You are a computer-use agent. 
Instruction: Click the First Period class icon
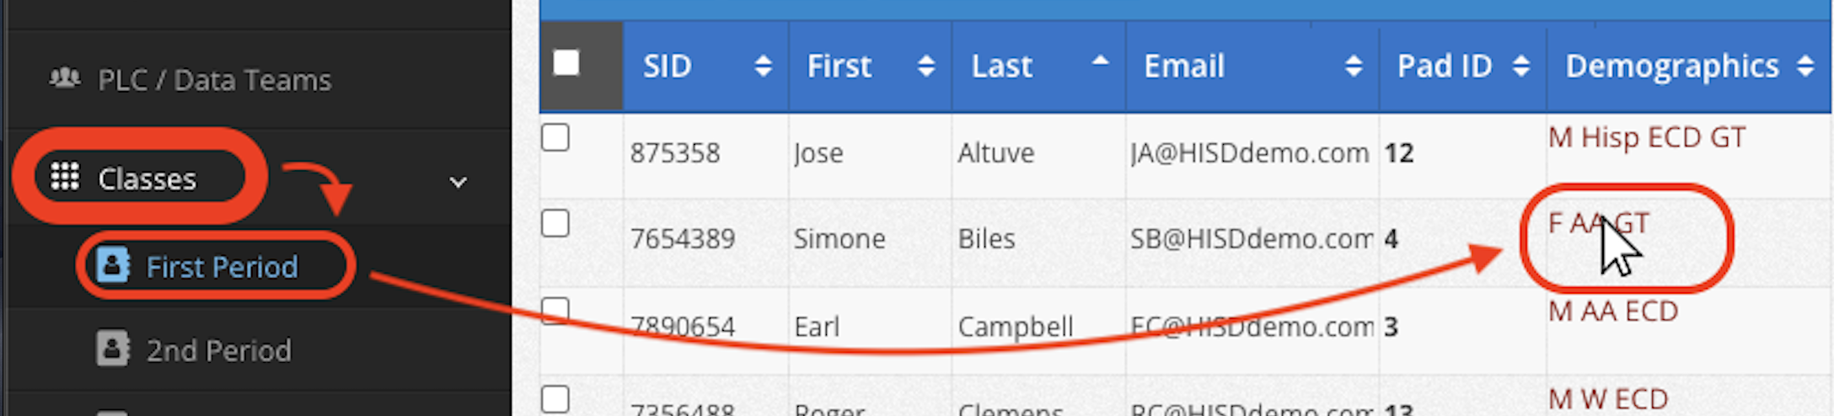[x=113, y=264]
